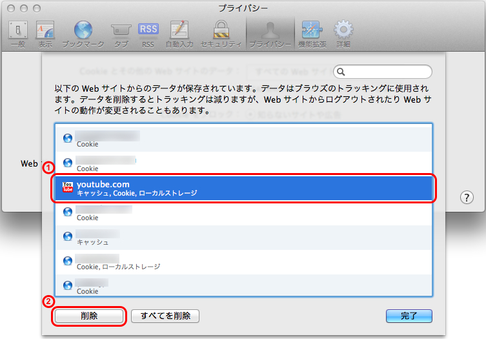The image size is (486, 339).
Task: Select the youtube.com row in the list
Action: tap(243, 188)
